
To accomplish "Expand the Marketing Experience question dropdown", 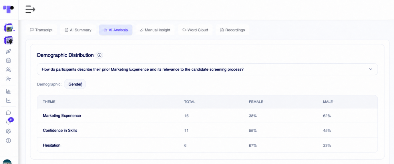I will click(x=207, y=69).
